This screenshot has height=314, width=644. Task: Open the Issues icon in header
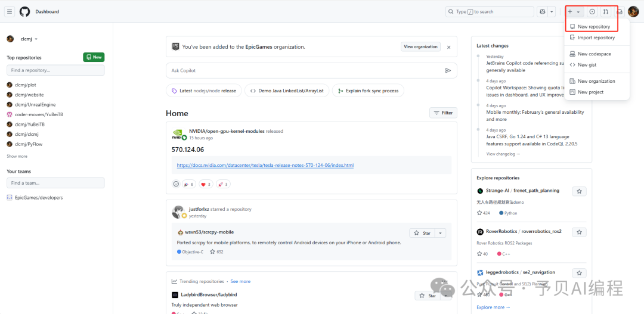pos(592,11)
